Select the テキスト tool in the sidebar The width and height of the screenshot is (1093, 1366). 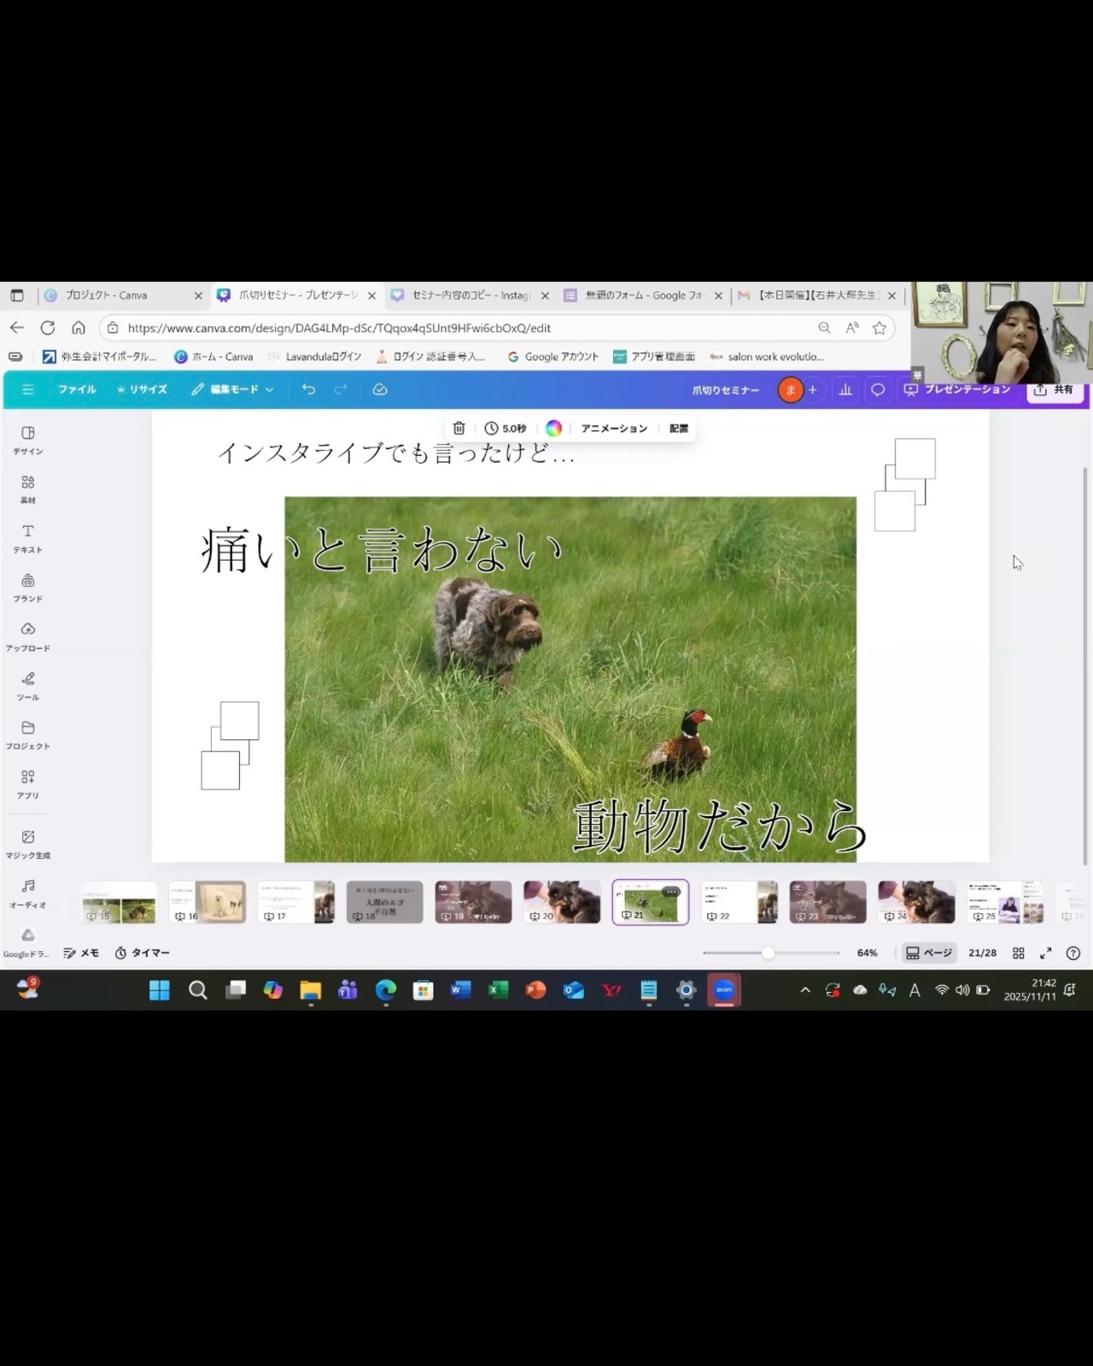click(28, 538)
